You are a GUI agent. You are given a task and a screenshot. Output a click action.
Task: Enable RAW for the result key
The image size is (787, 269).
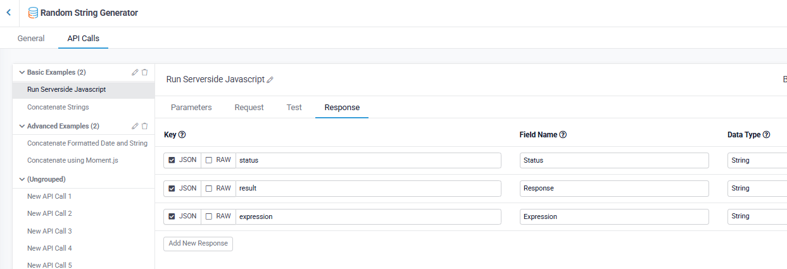point(209,189)
